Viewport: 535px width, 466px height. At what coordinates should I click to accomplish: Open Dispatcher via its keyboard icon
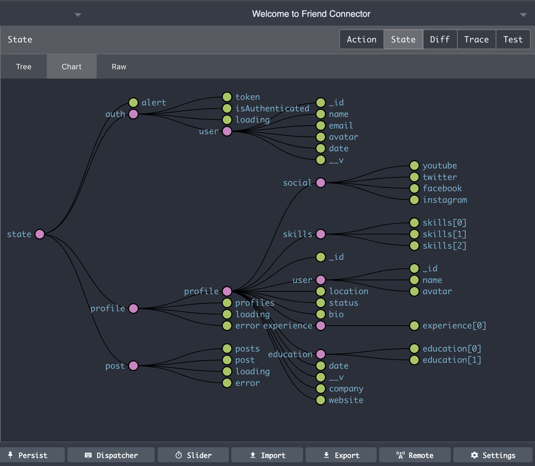click(x=88, y=455)
